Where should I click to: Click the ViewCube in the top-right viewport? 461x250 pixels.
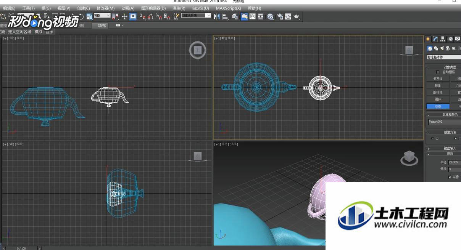pyautogui.click(x=409, y=50)
